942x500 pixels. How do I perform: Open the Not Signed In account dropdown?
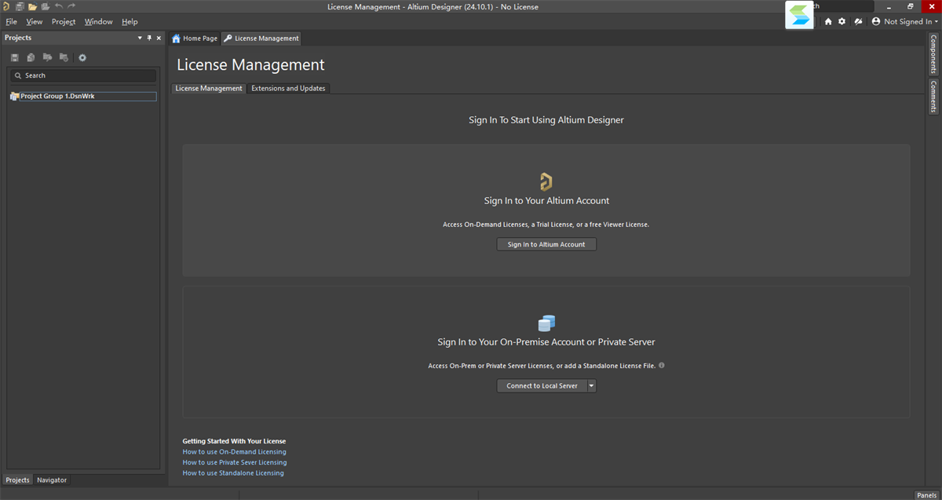click(905, 21)
